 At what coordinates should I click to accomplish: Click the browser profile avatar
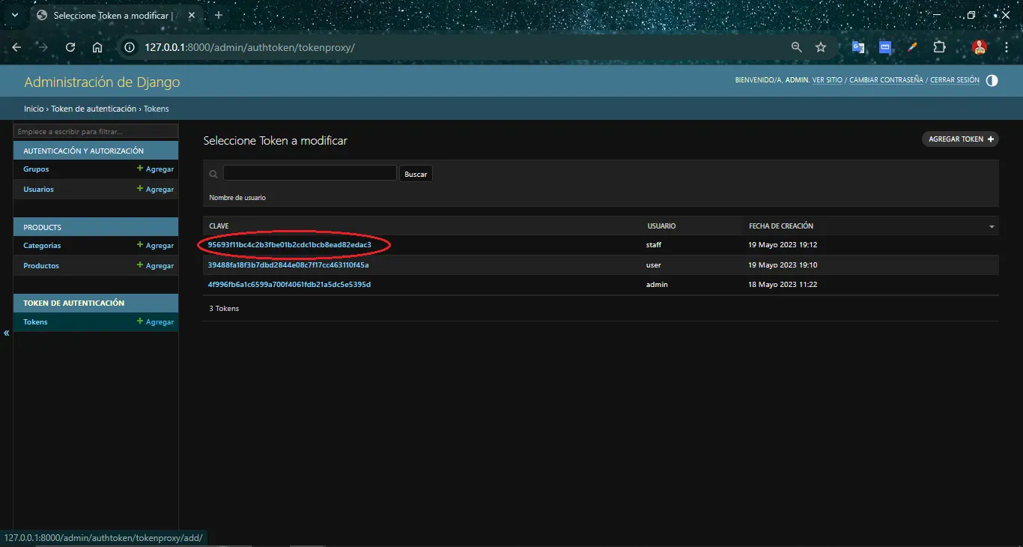point(979,47)
